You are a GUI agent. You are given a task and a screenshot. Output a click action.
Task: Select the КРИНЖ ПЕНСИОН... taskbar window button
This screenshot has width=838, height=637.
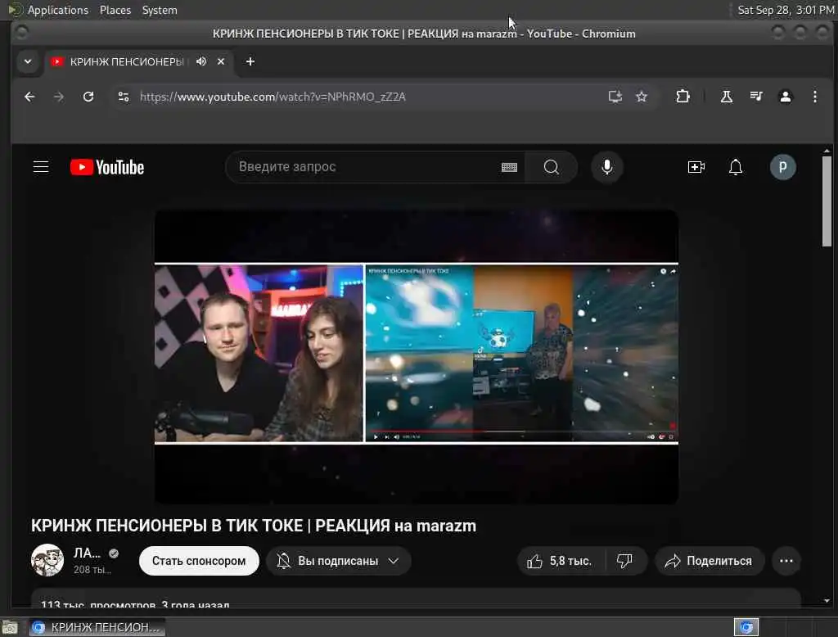(97, 627)
